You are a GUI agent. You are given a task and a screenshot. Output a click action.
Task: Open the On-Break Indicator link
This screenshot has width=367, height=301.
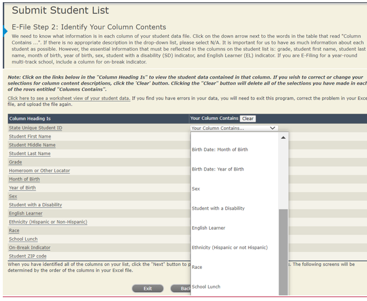30,247
